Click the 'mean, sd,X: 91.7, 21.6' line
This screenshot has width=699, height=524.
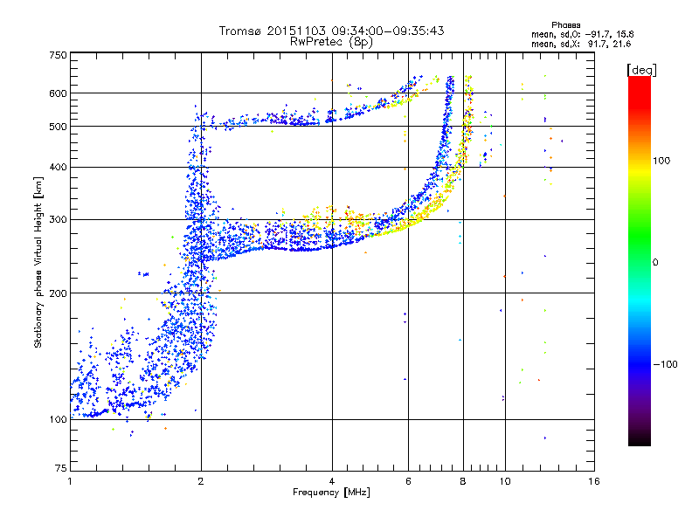[581, 44]
